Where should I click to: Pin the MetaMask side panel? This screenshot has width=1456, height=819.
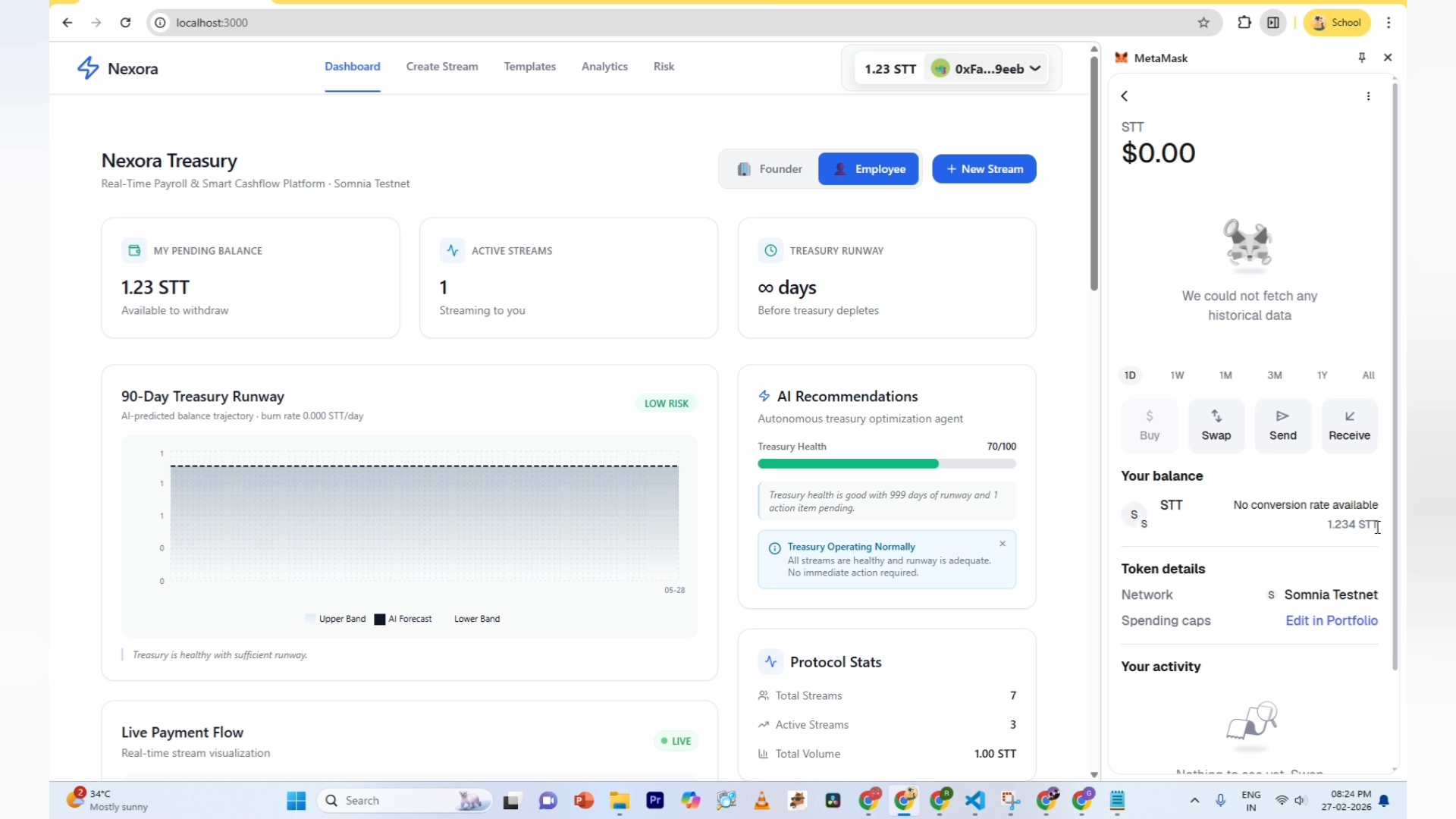tap(1362, 58)
